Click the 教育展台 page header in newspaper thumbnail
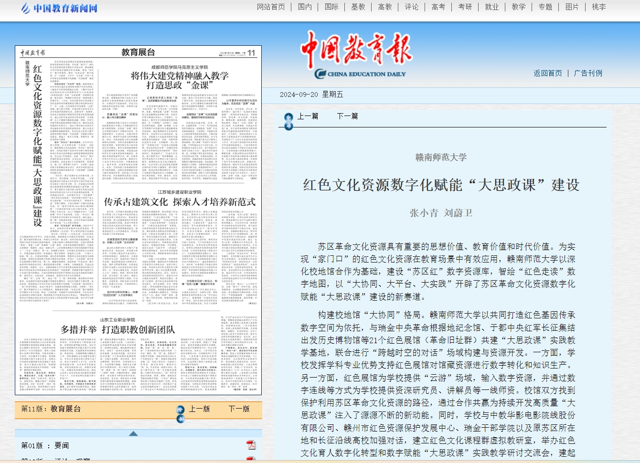The image size is (640, 463). click(x=138, y=52)
